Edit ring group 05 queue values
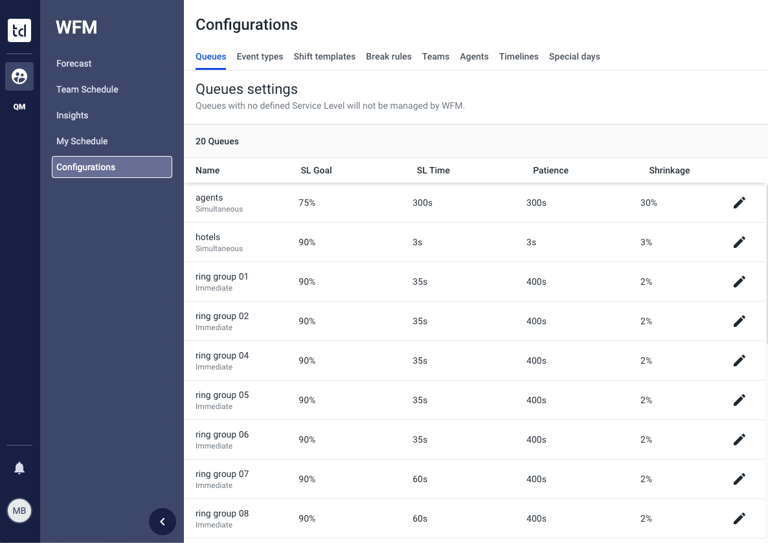The width and height of the screenshot is (768, 543). [x=740, y=400]
